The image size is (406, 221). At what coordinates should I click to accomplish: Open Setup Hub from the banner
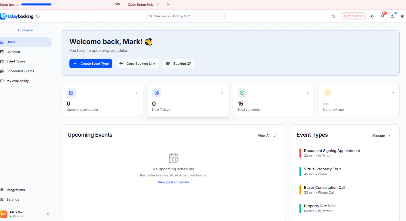pos(143,5)
